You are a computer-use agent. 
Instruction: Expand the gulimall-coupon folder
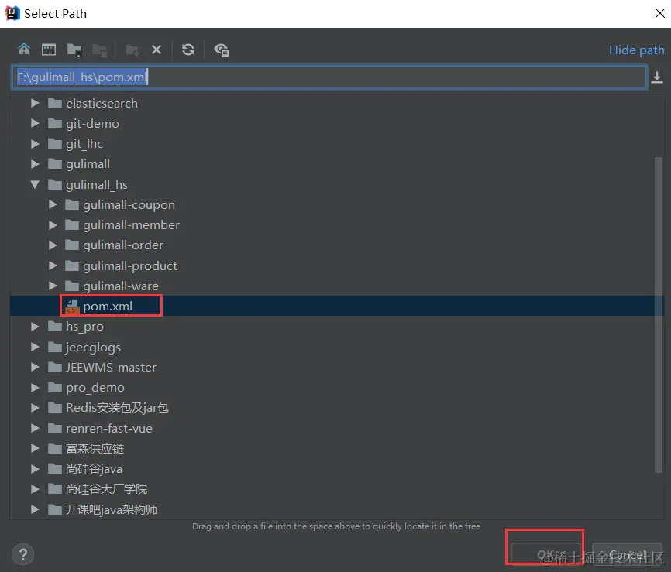53,204
